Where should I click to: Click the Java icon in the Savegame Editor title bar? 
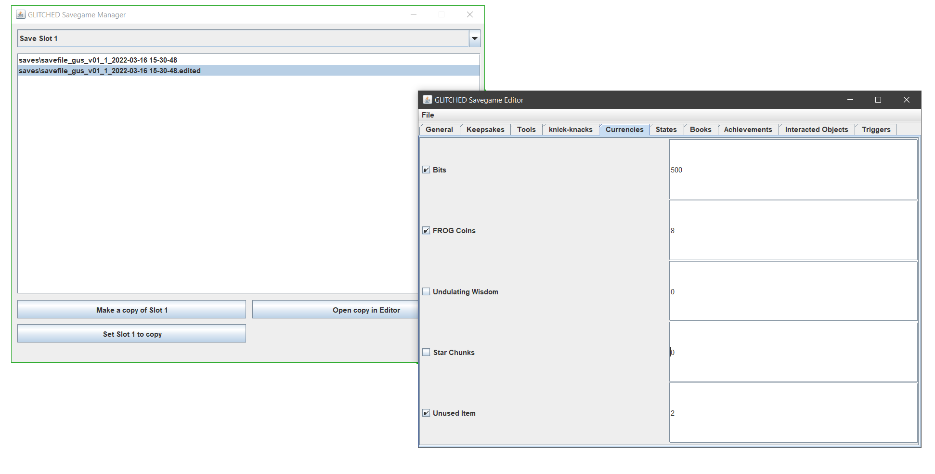pyautogui.click(x=427, y=100)
